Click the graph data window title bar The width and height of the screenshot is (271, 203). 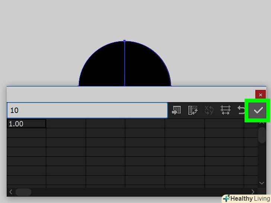click(x=130, y=94)
